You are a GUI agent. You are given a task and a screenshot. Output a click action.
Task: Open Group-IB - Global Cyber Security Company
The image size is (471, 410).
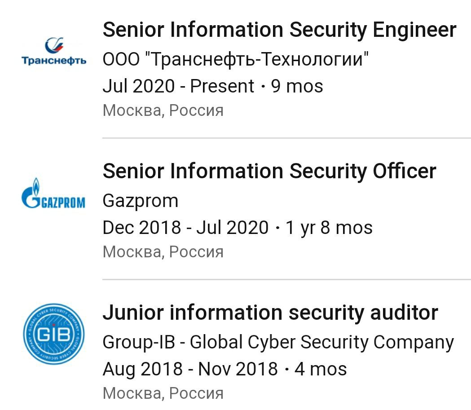coord(278,342)
